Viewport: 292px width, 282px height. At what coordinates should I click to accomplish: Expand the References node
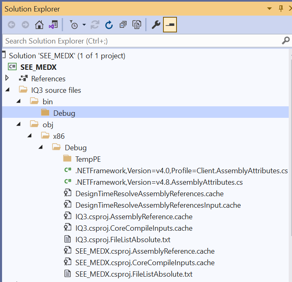click(x=7, y=78)
